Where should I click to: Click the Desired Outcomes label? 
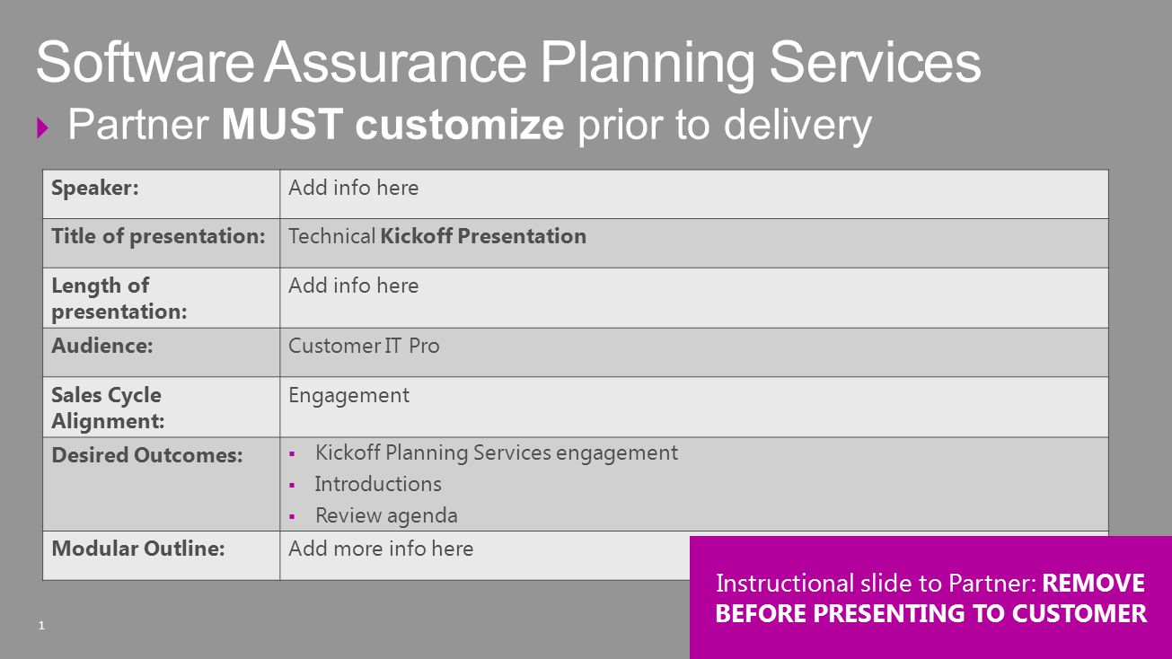click(147, 455)
